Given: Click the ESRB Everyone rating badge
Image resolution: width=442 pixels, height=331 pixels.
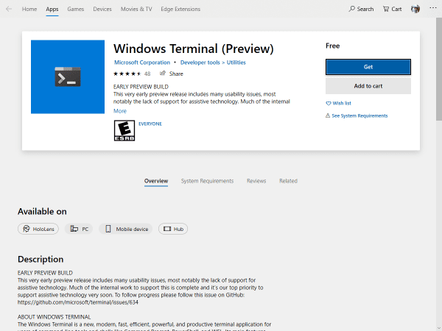Looking at the screenshot, I should pos(124,130).
